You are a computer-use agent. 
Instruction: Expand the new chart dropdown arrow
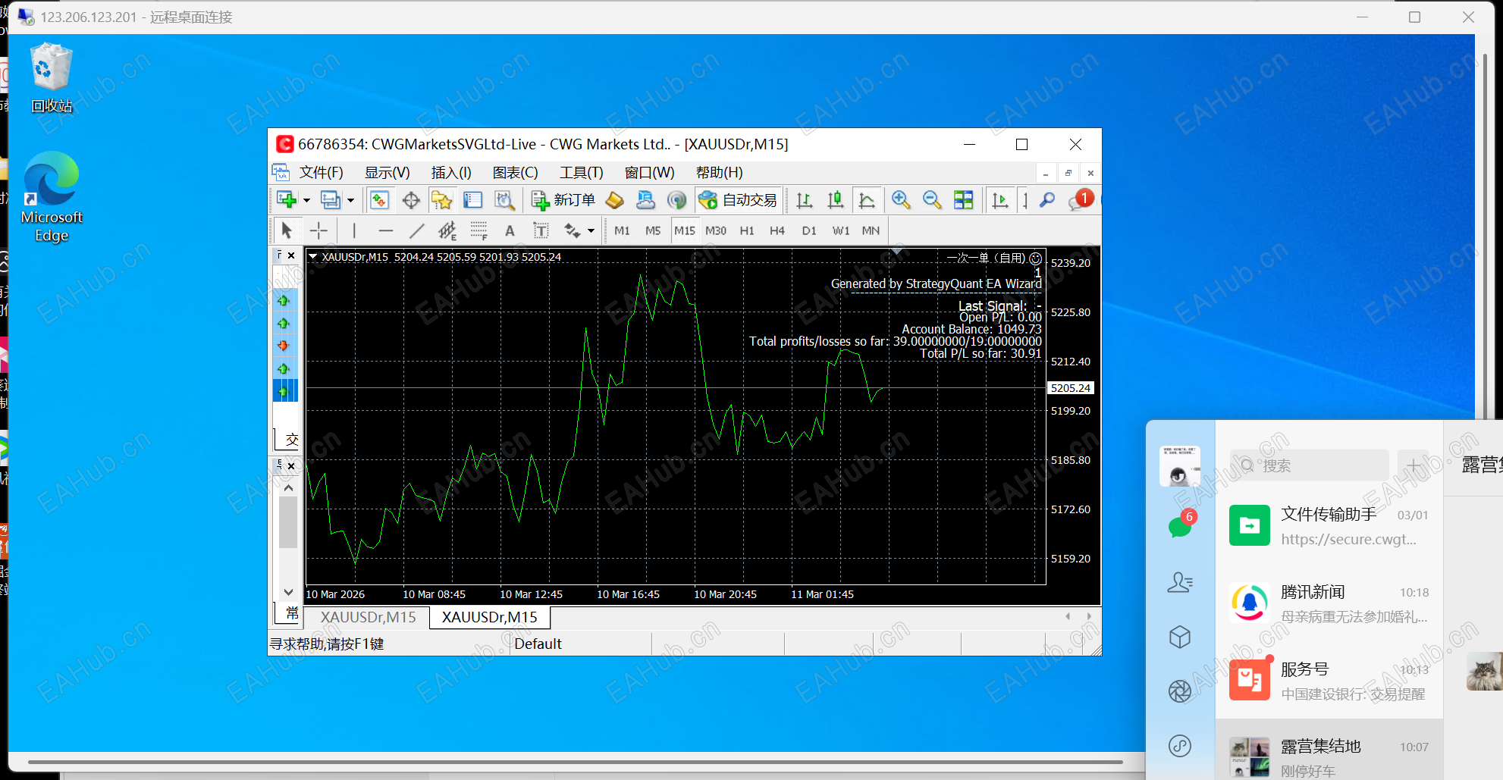[x=306, y=200]
